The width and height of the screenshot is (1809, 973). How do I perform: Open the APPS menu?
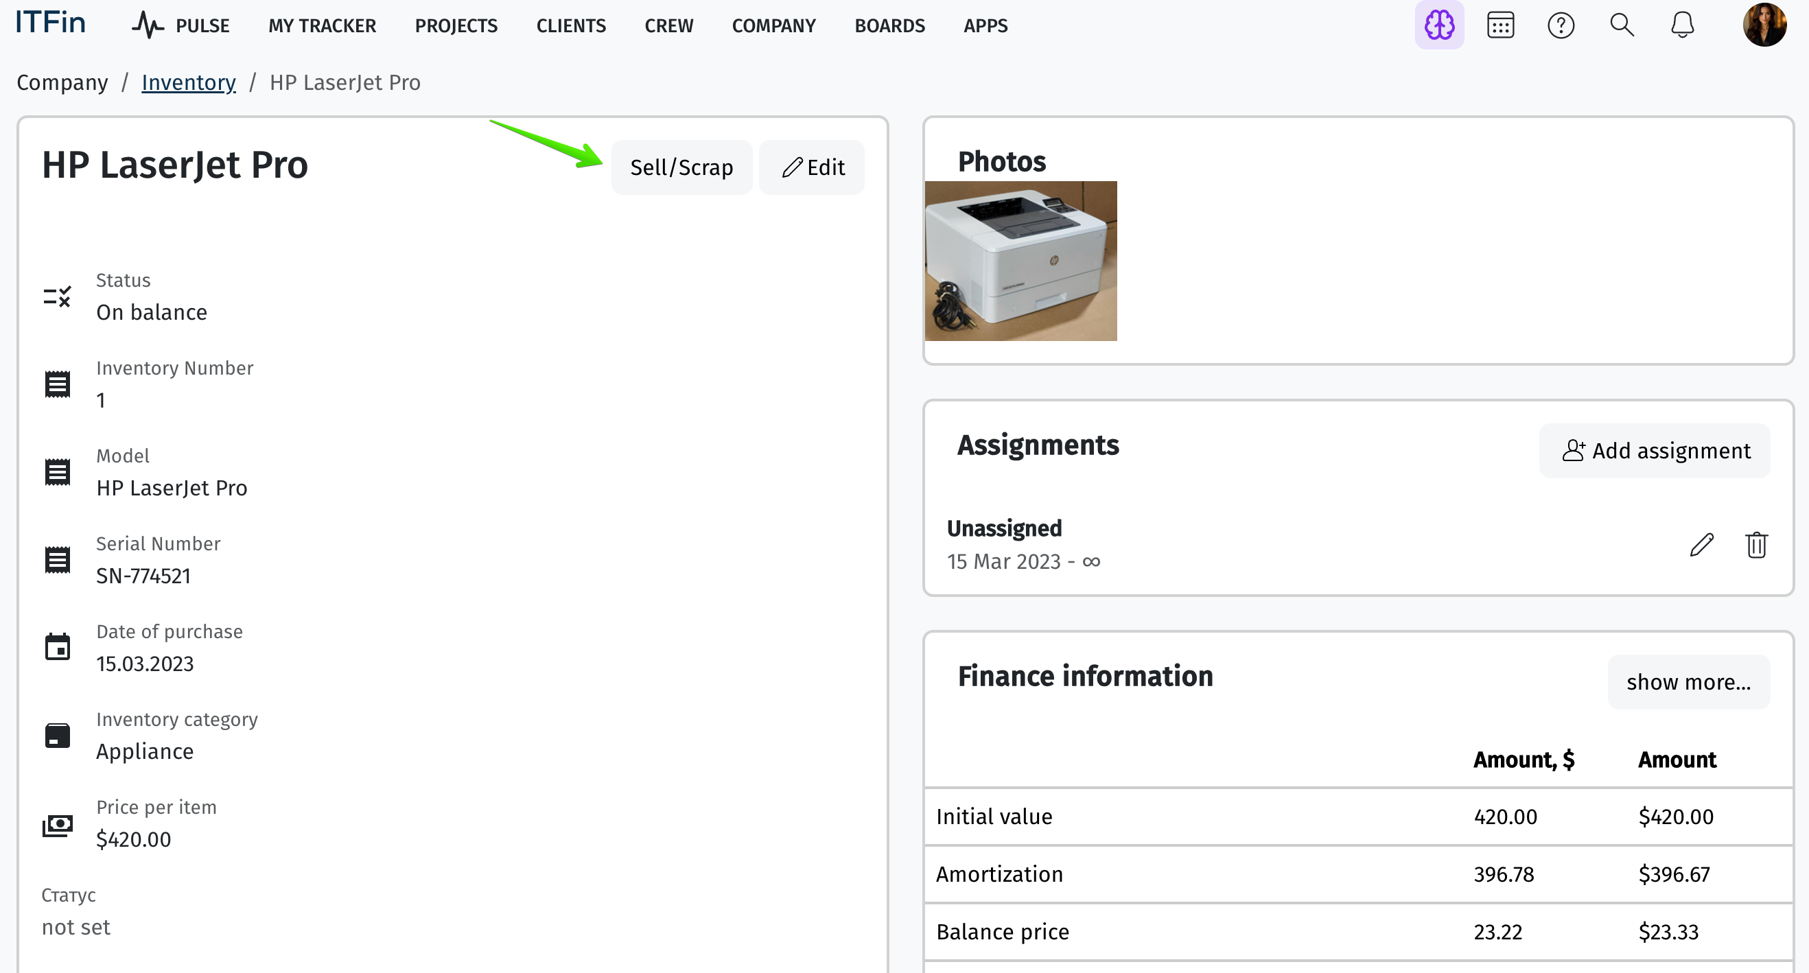pyautogui.click(x=985, y=26)
